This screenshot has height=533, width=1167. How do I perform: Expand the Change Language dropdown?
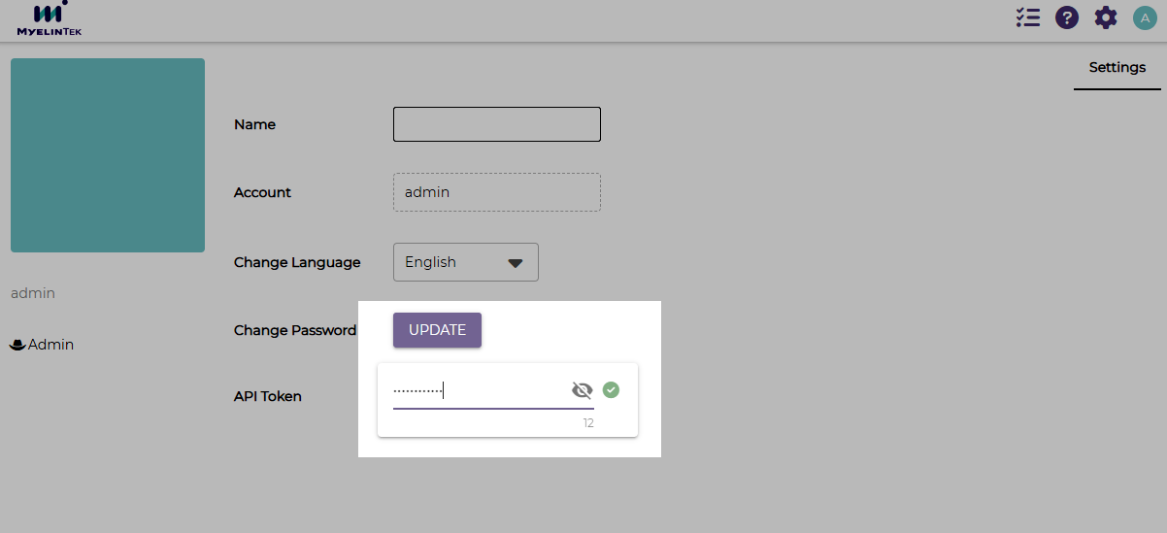(466, 262)
